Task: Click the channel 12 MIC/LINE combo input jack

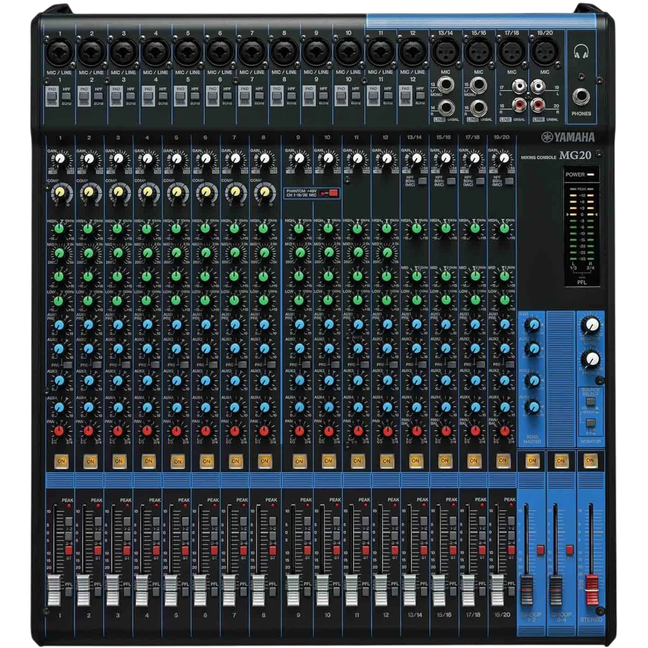Action: [412, 53]
